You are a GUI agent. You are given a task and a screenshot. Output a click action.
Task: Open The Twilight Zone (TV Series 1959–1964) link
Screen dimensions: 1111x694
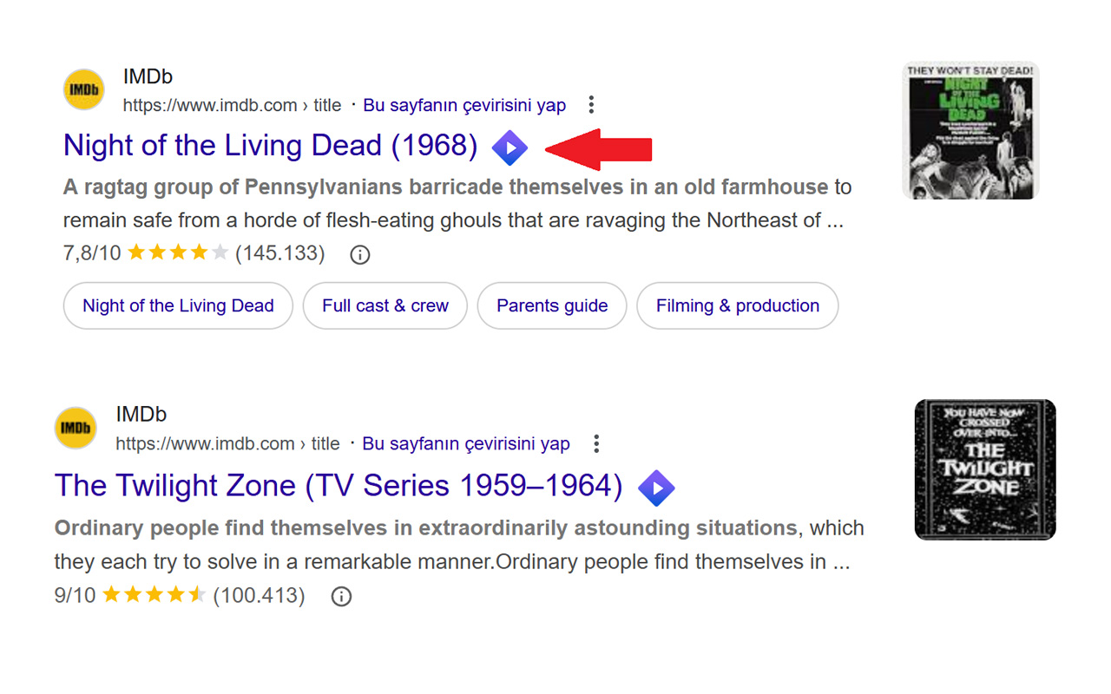[x=338, y=486]
